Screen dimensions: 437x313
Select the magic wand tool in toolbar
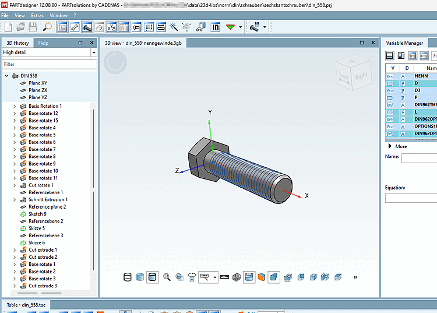pos(174,27)
